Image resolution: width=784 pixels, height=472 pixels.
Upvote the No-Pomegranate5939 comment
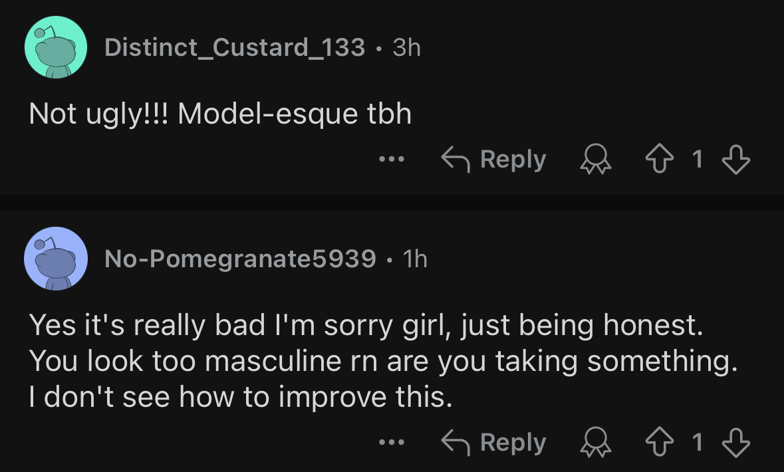click(660, 442)
